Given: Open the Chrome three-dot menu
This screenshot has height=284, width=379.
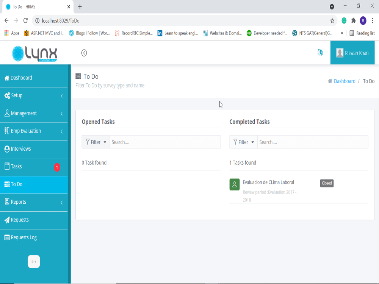Looking at the screenshot, I should (x=373, y=21).
